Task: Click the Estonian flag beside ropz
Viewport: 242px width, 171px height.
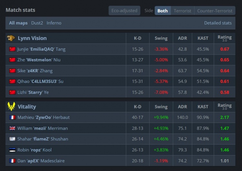Action: pyautogui.click(x=12, y=150)
